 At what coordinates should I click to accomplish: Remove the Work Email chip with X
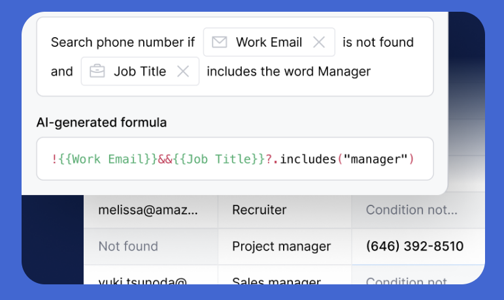pyautogui.click(x=319, y=42)
